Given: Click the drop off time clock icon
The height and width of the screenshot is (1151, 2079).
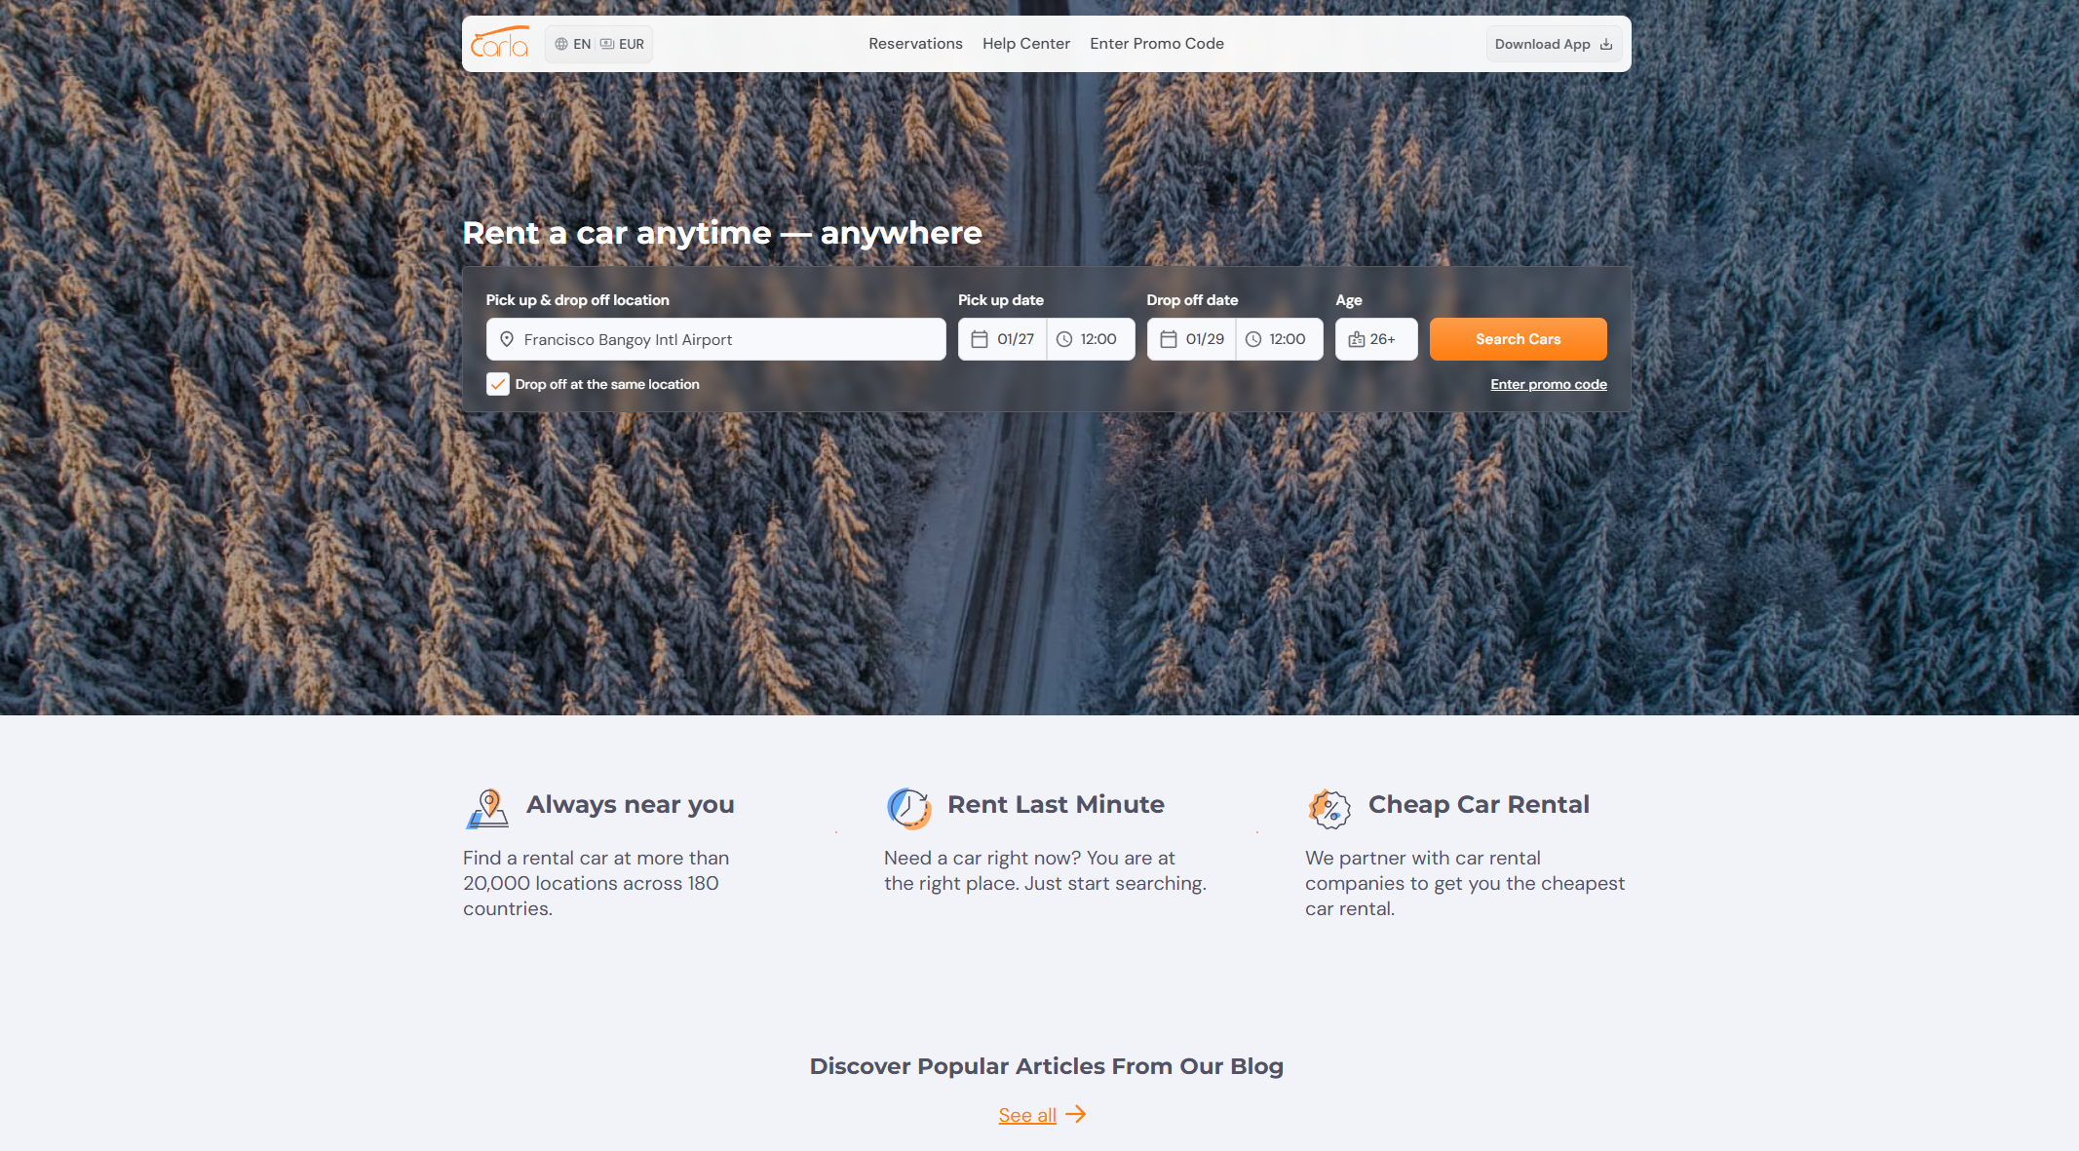Looking at the screenshot, I should click(x=1253, y=339).
